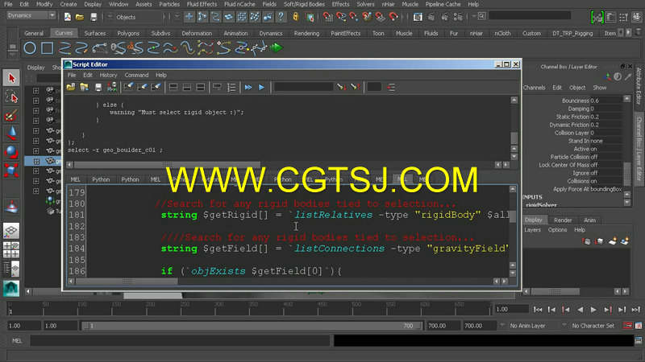
Task: Select the Render radio tab in Layer Editor
Action: (563, 220)
